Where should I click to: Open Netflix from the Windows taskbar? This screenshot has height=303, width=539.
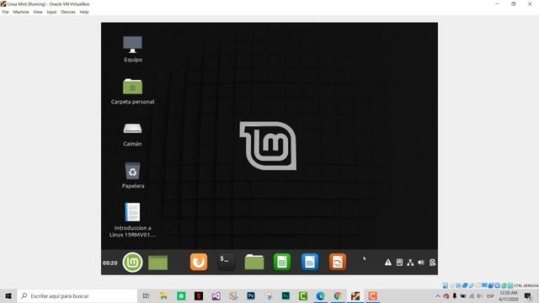(199, 295)
